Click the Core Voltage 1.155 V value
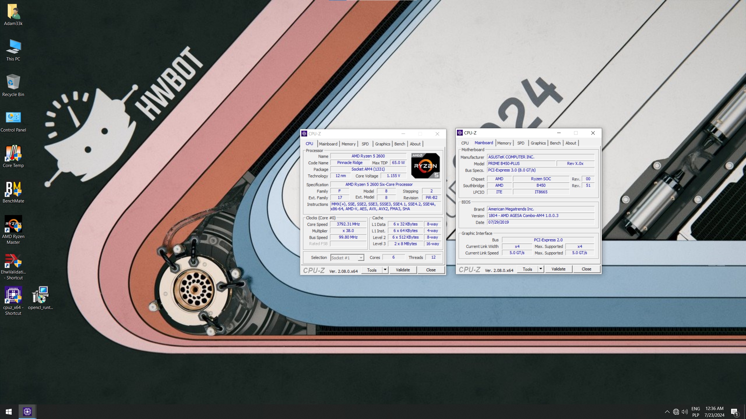The width and height of the screenshot is (746, 419). 393,176
